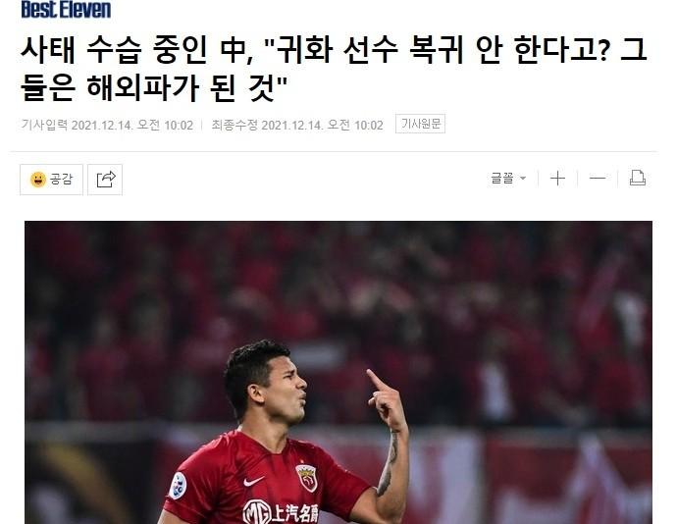Click the club crest on the jersey
The width and height of the screenshot is (677, 524).
pyautogui.click(x=306, y=477)
